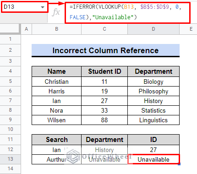This screenshot has width=197, height=174.
Task: Select the Student ID cell '27' in row 7
Action: click(104, 101)
